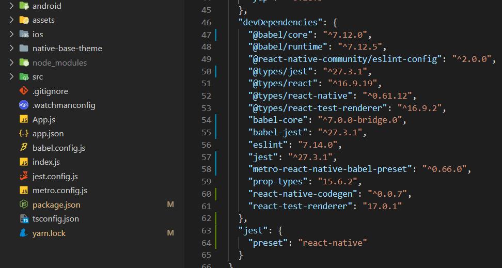Click the watchman icon beside .watchmanconfig
The height and width of the screenshot is (268, 502).
(x=24, y=105)
